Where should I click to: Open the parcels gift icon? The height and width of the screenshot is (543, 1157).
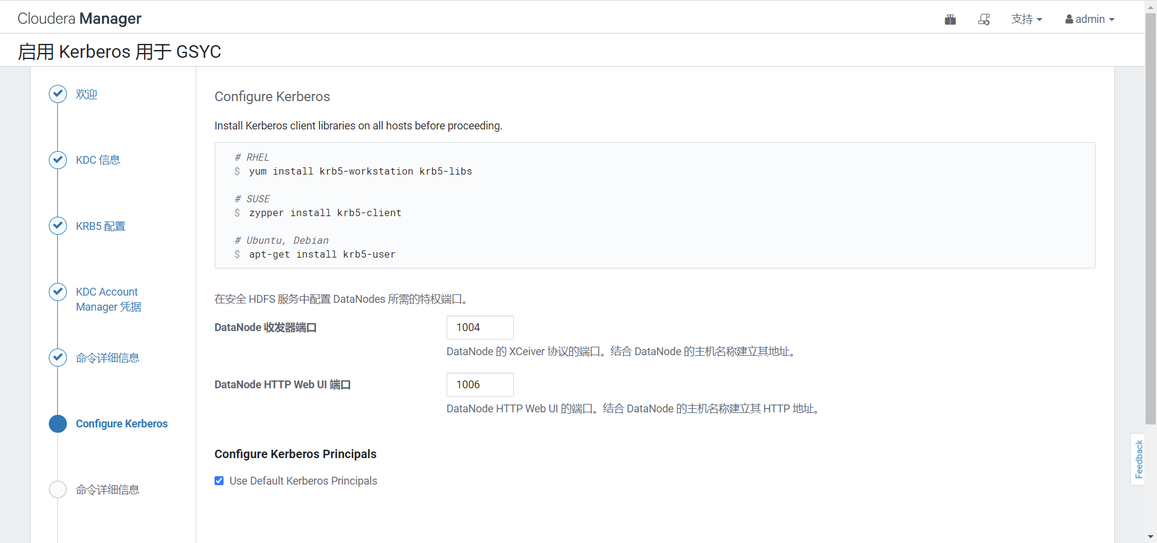coord(950,19)
